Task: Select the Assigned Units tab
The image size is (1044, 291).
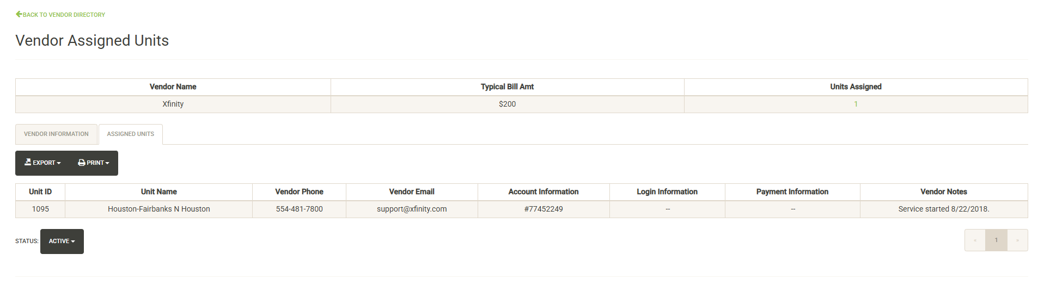Action: [x=130, y=134]
